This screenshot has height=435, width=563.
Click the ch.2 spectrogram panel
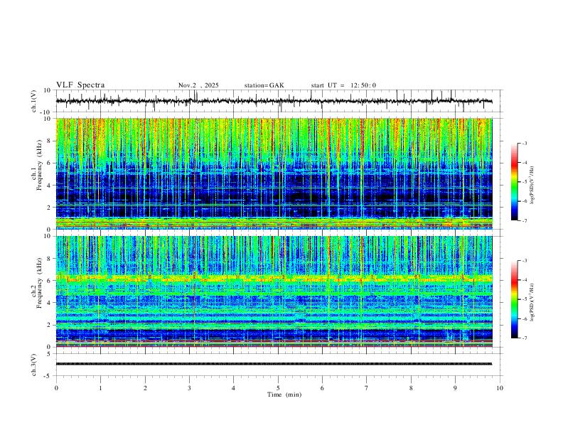point(274,291)
